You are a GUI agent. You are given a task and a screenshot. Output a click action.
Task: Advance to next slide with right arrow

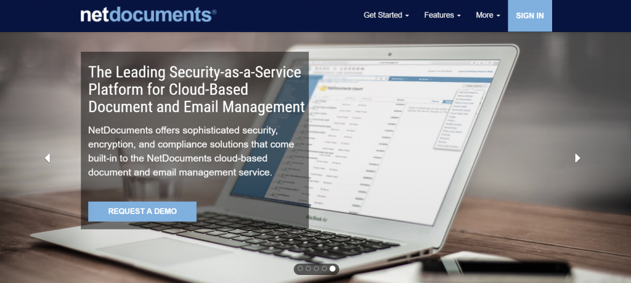tap(577, 158)
